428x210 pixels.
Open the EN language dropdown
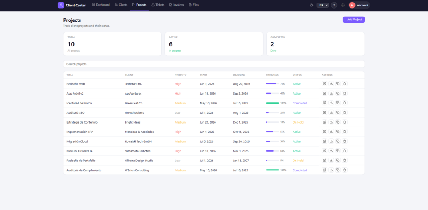click(323, 5)
